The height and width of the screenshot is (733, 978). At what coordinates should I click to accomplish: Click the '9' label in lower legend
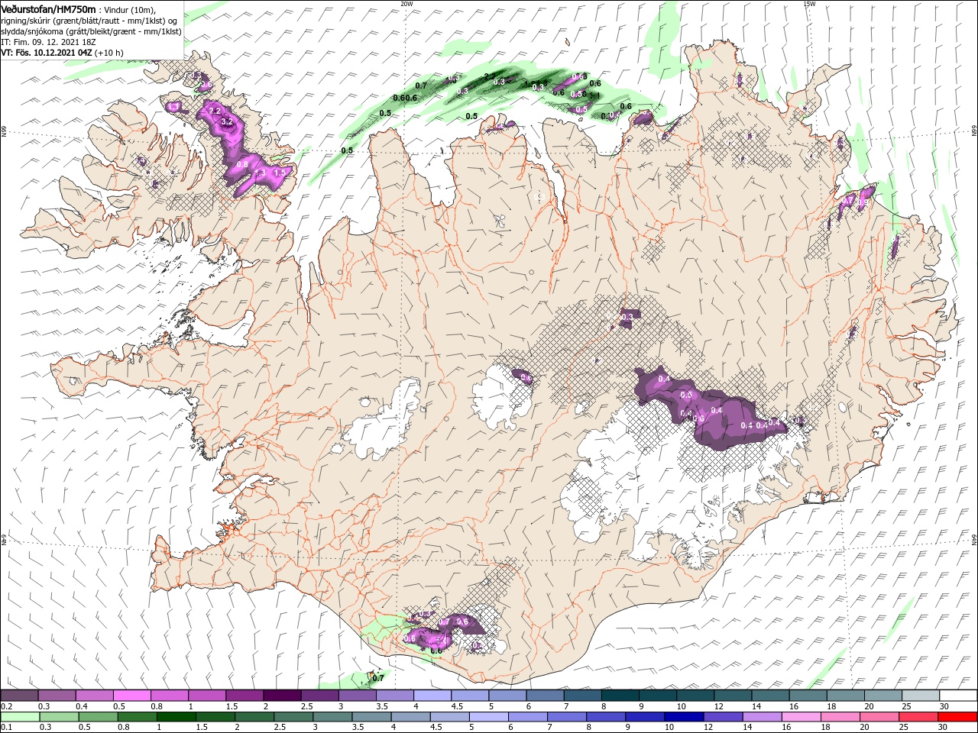(627, 728)
